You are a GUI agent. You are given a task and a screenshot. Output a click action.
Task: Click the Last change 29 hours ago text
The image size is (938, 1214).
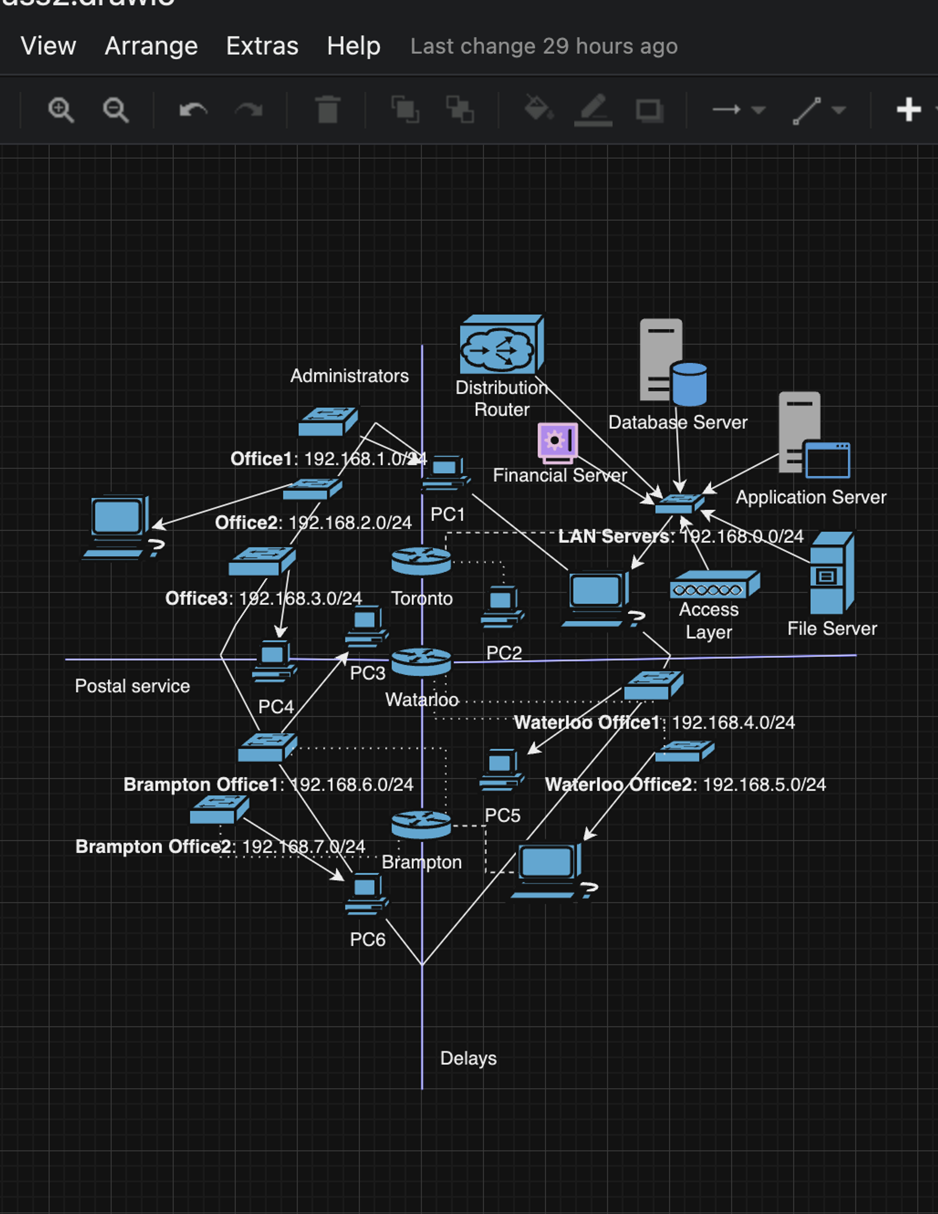543,46
